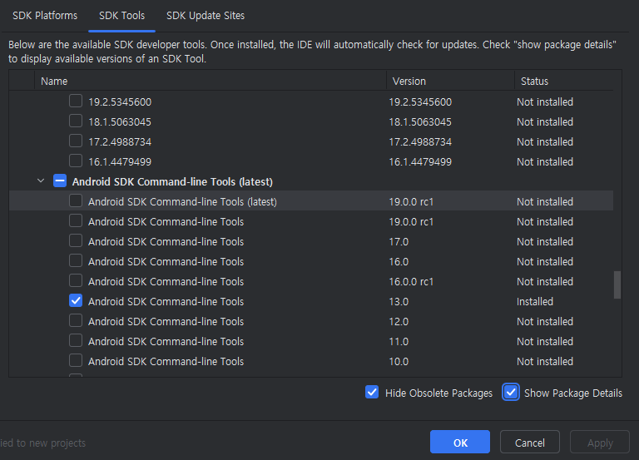This screenshot has width=639, height=460.
Task: Click the Cancel button
Action: (x=530, y=442)
